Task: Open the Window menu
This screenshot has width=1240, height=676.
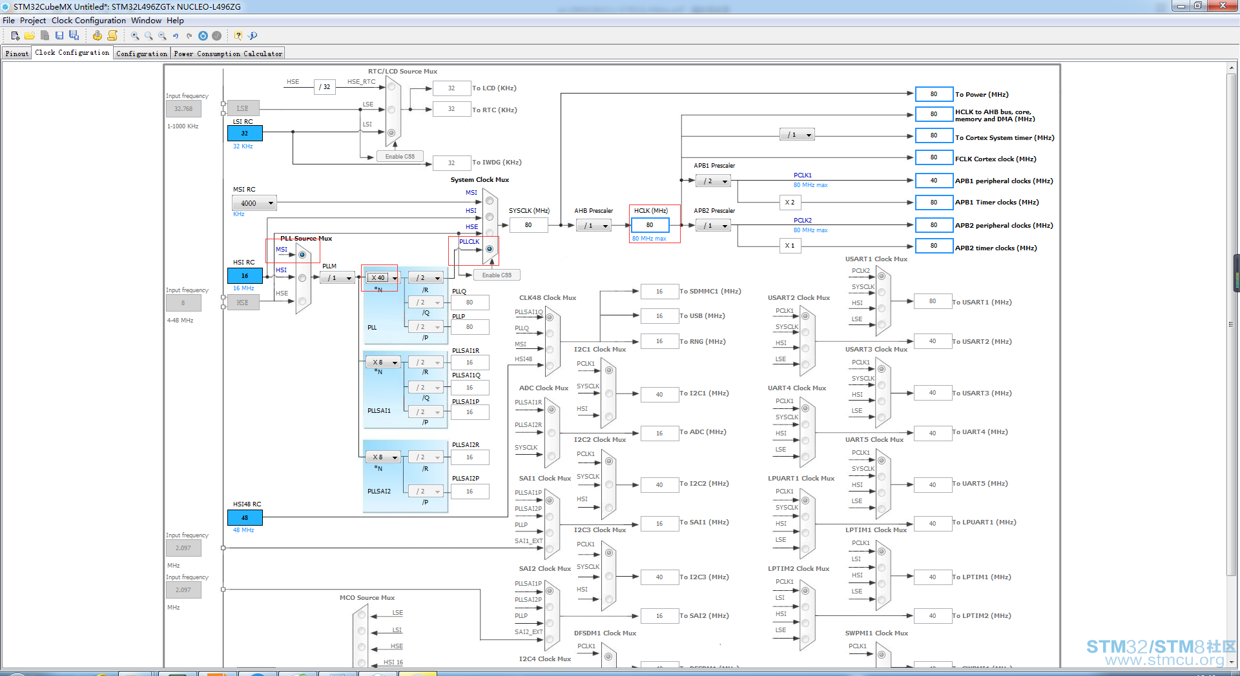Action: pos(147,21)
